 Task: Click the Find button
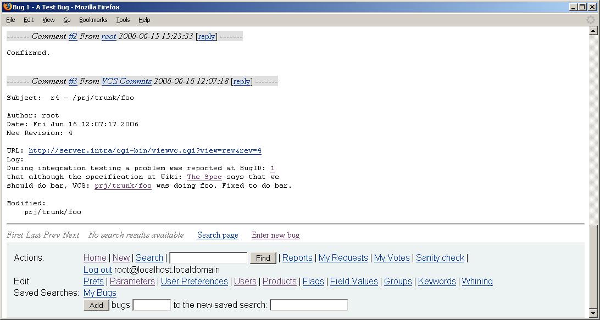pos(263,258)
